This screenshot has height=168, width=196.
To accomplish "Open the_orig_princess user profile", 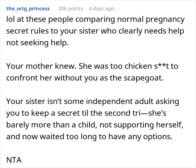I will [x=28, y=9].
